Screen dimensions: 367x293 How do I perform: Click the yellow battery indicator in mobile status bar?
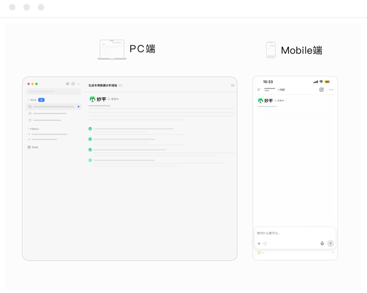[x=328, y=82]
